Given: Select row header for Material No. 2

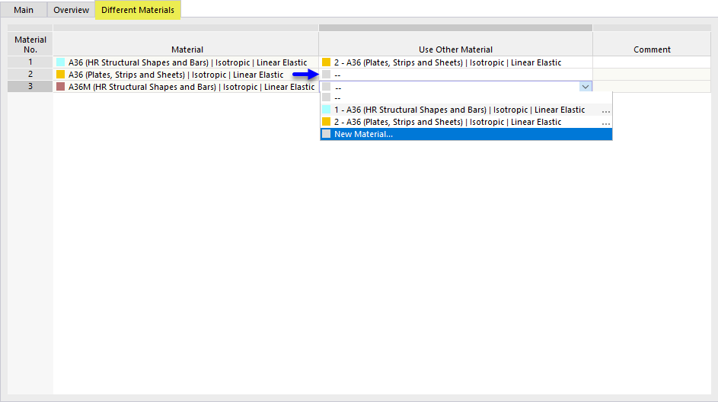Looking at the screenshot, I should click(30, 74).
